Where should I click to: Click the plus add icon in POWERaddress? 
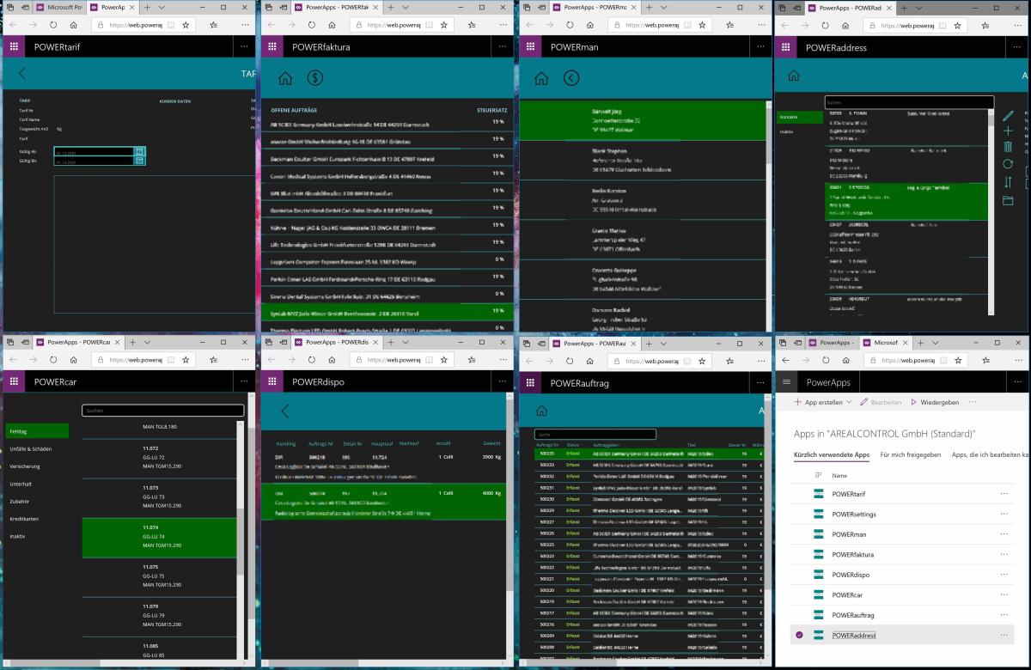coord(1008,131)
